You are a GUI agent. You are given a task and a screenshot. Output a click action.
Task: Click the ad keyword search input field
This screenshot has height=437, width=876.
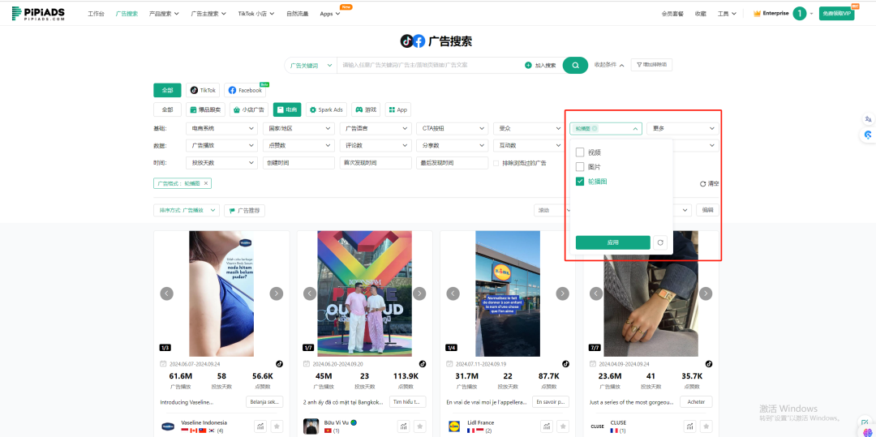point(430,65)
